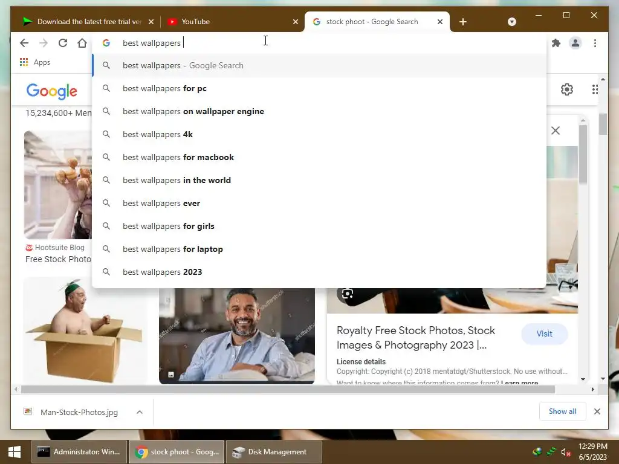Click the forward navigation arrow
This screenshot has width=619, height=464.
coord(44,43)
